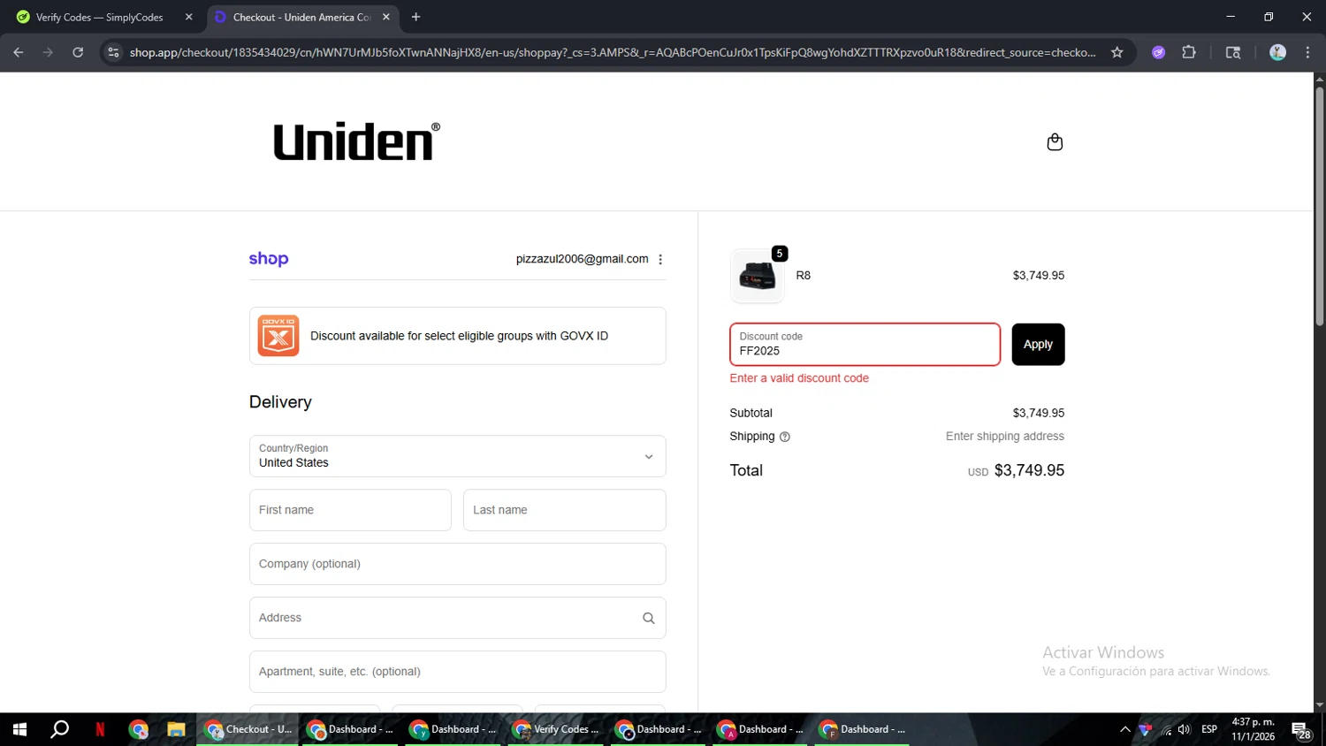Expand the Country/Region dropdown
Screen dimensions: 1326x746
tap(458, 456)
